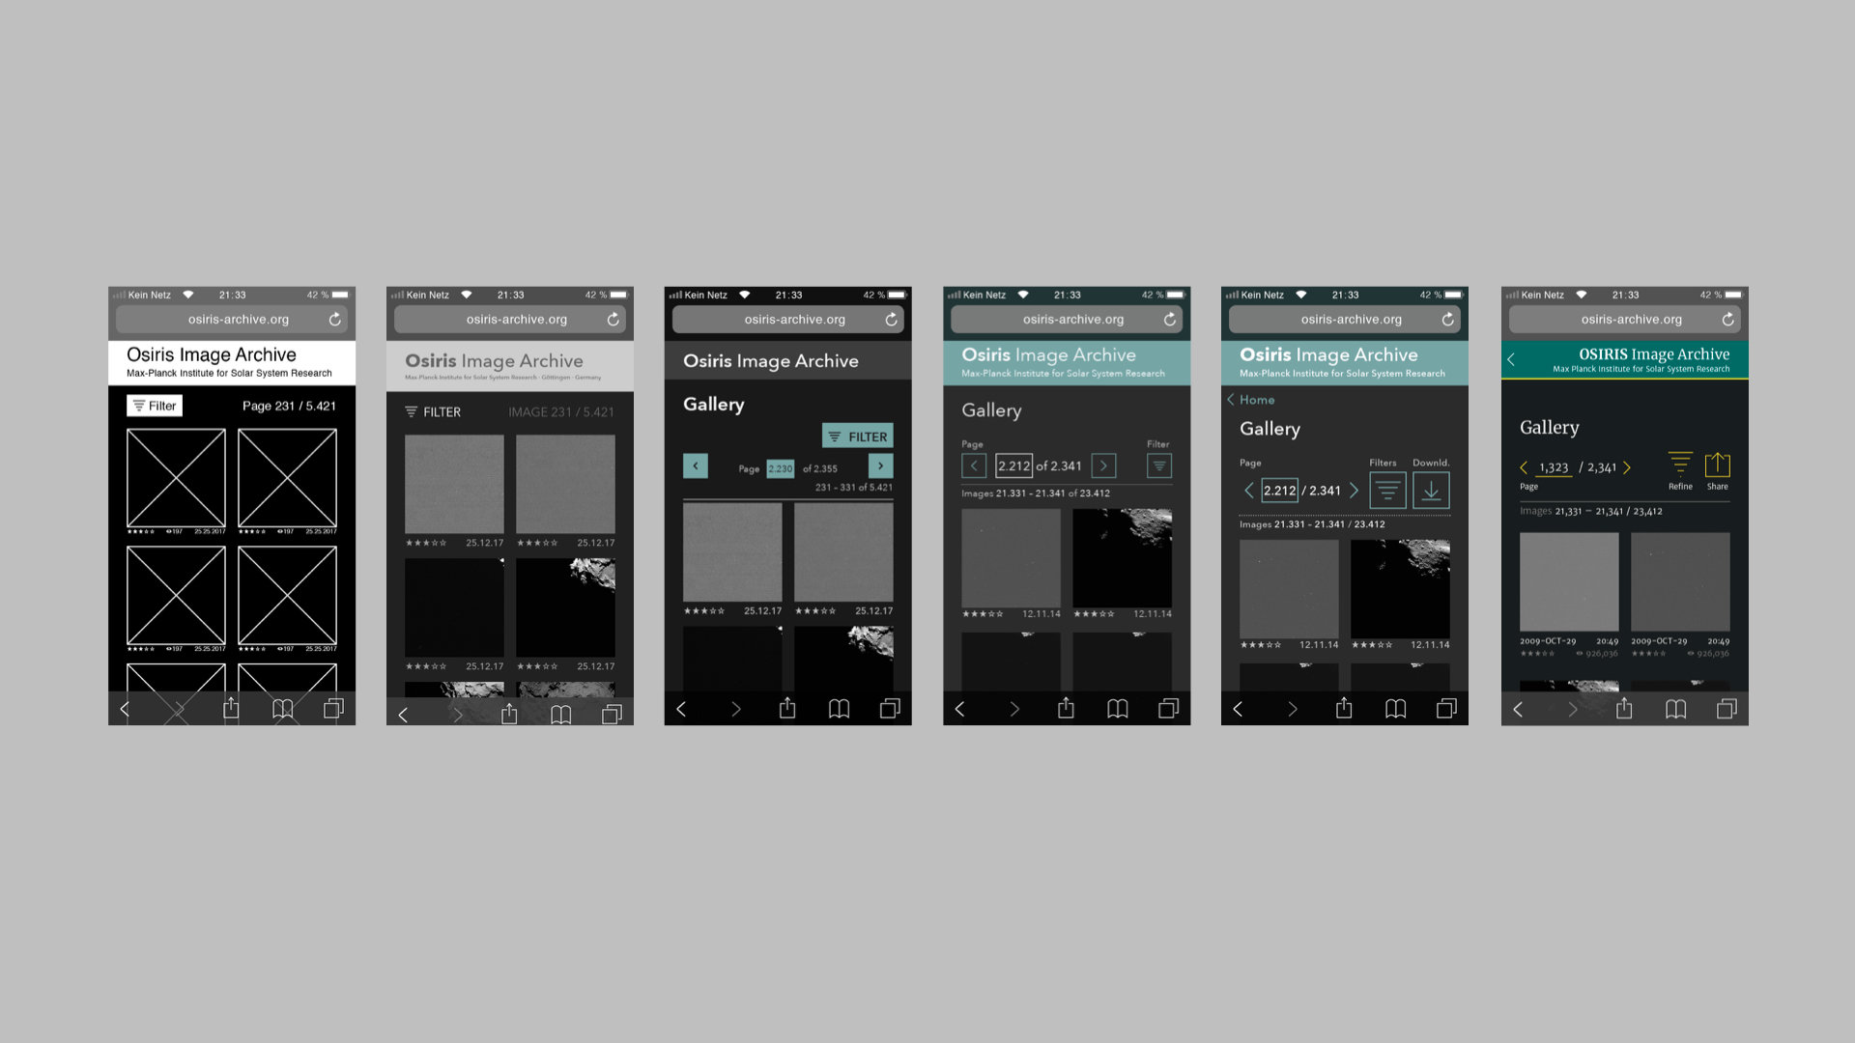Click the outlined Filter icon in fourth mockup
Image resolution: width=1855 pixels, height=1043 pixels.
point(1158,466)
